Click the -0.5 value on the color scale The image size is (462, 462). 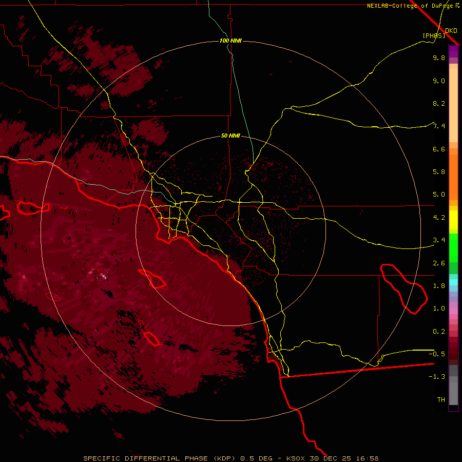coord(437,354)
